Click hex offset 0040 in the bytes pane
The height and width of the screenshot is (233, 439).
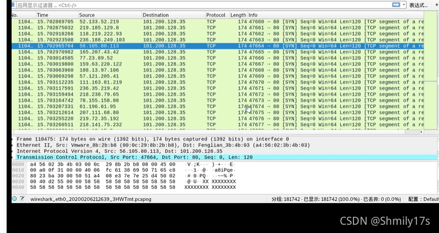click(x=18, y=187)
